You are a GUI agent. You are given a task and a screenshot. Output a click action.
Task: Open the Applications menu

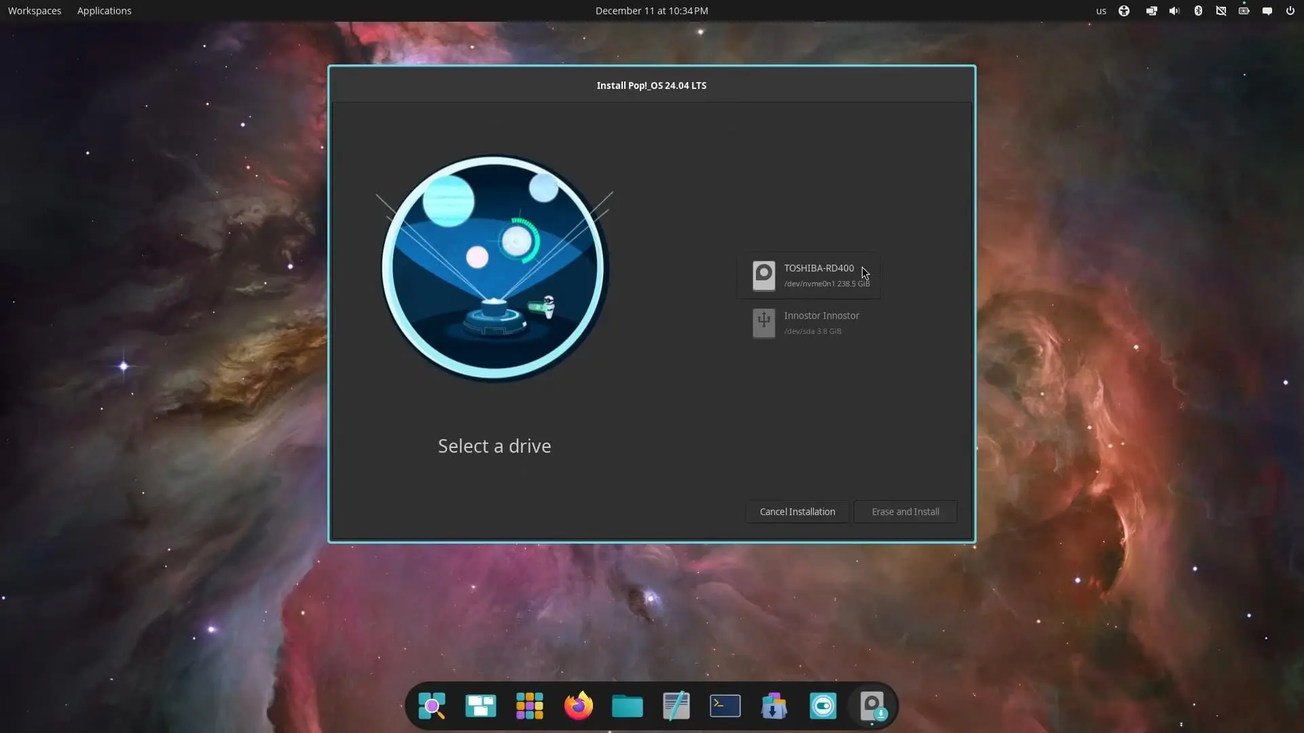click(x=104, y=11)
